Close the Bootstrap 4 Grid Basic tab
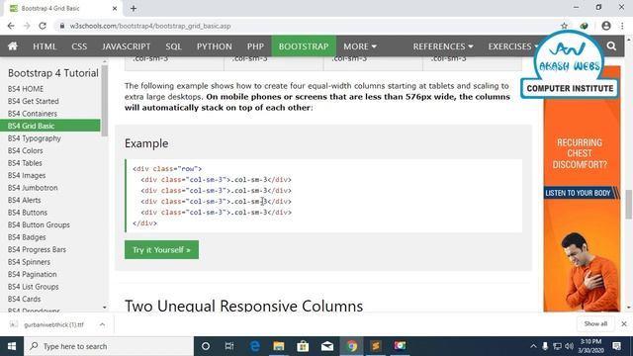 pos(115,8)
